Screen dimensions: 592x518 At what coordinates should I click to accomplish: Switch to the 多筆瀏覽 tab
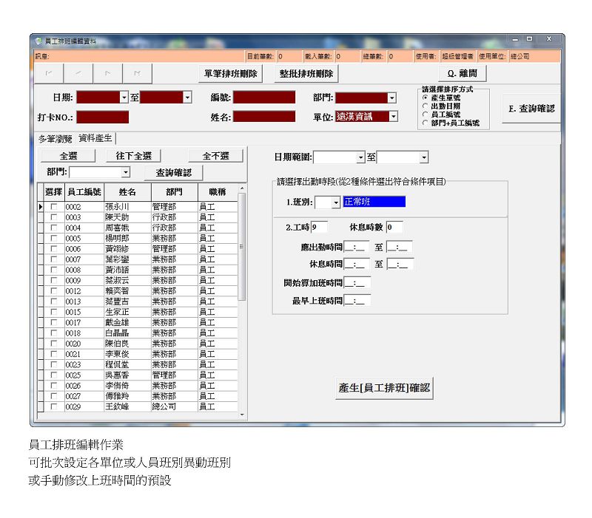pyautogui.click(x=55, y=138)
